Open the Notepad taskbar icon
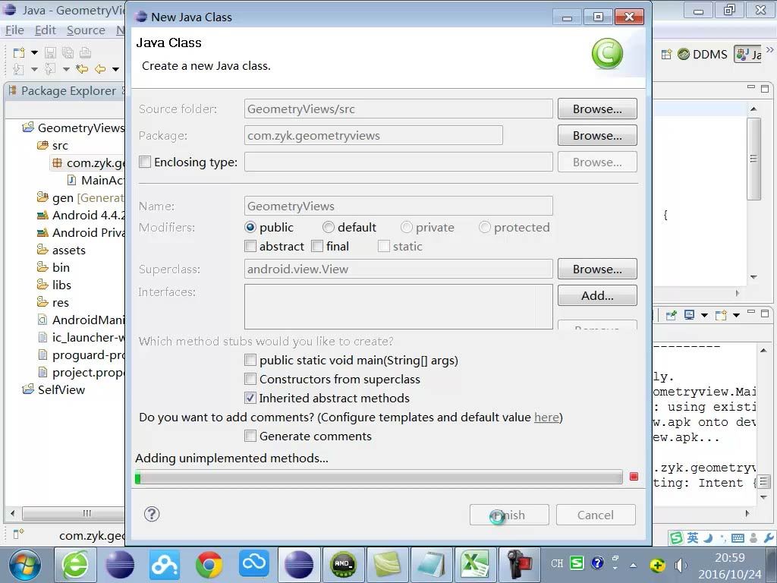This screenshot has width=777, height=583. 430,565
